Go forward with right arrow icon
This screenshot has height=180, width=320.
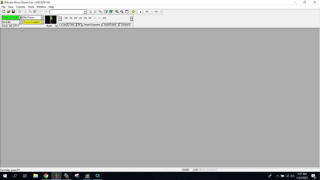pyautogui.click(x=156, y=11)
